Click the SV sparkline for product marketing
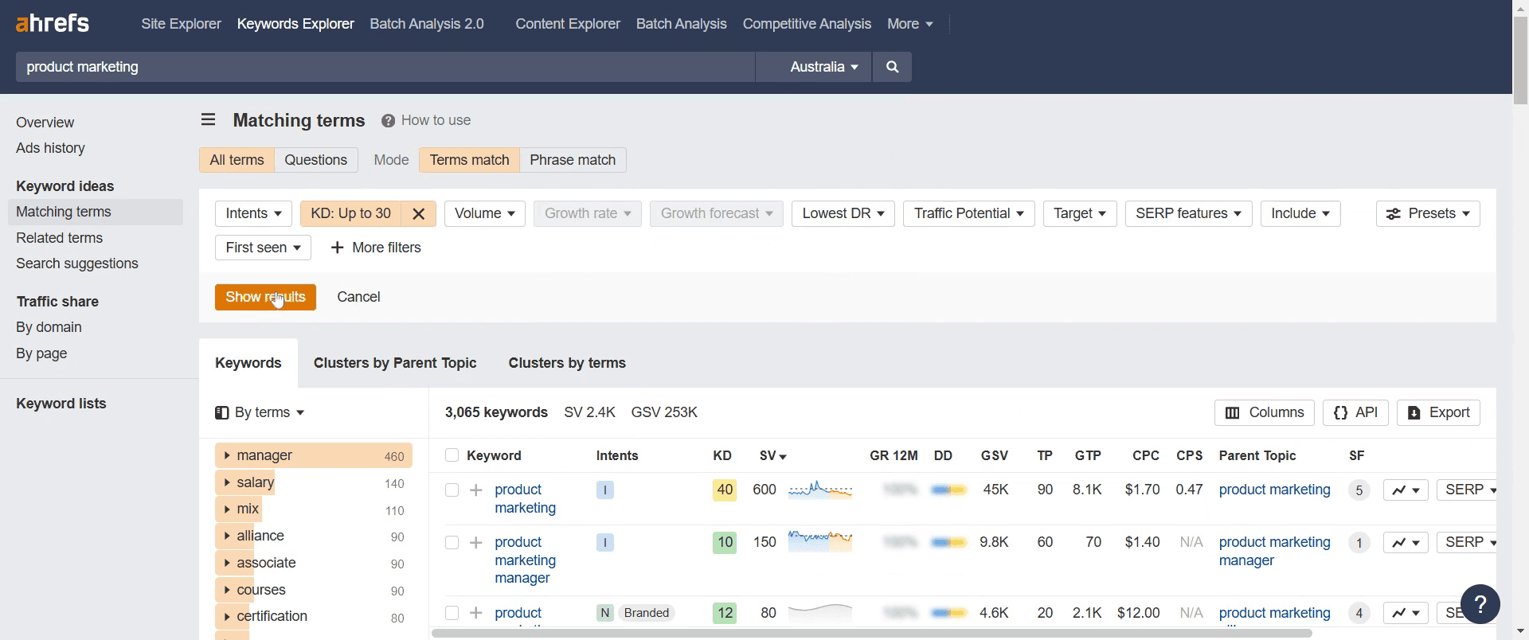The image size is (1529, 640). point(820,490)
